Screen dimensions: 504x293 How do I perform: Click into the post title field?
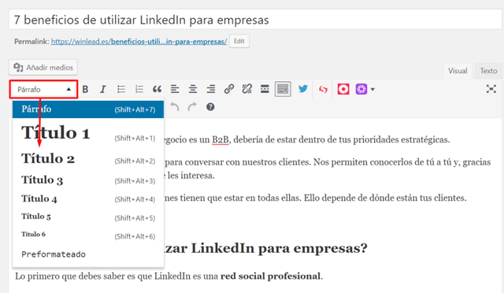[255, 20]
